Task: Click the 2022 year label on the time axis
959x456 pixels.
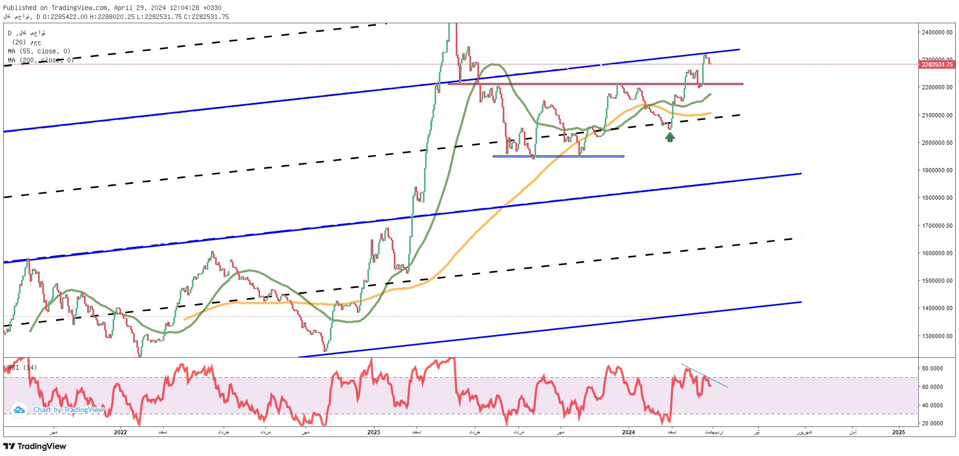Action: click(x=121, y=432)
